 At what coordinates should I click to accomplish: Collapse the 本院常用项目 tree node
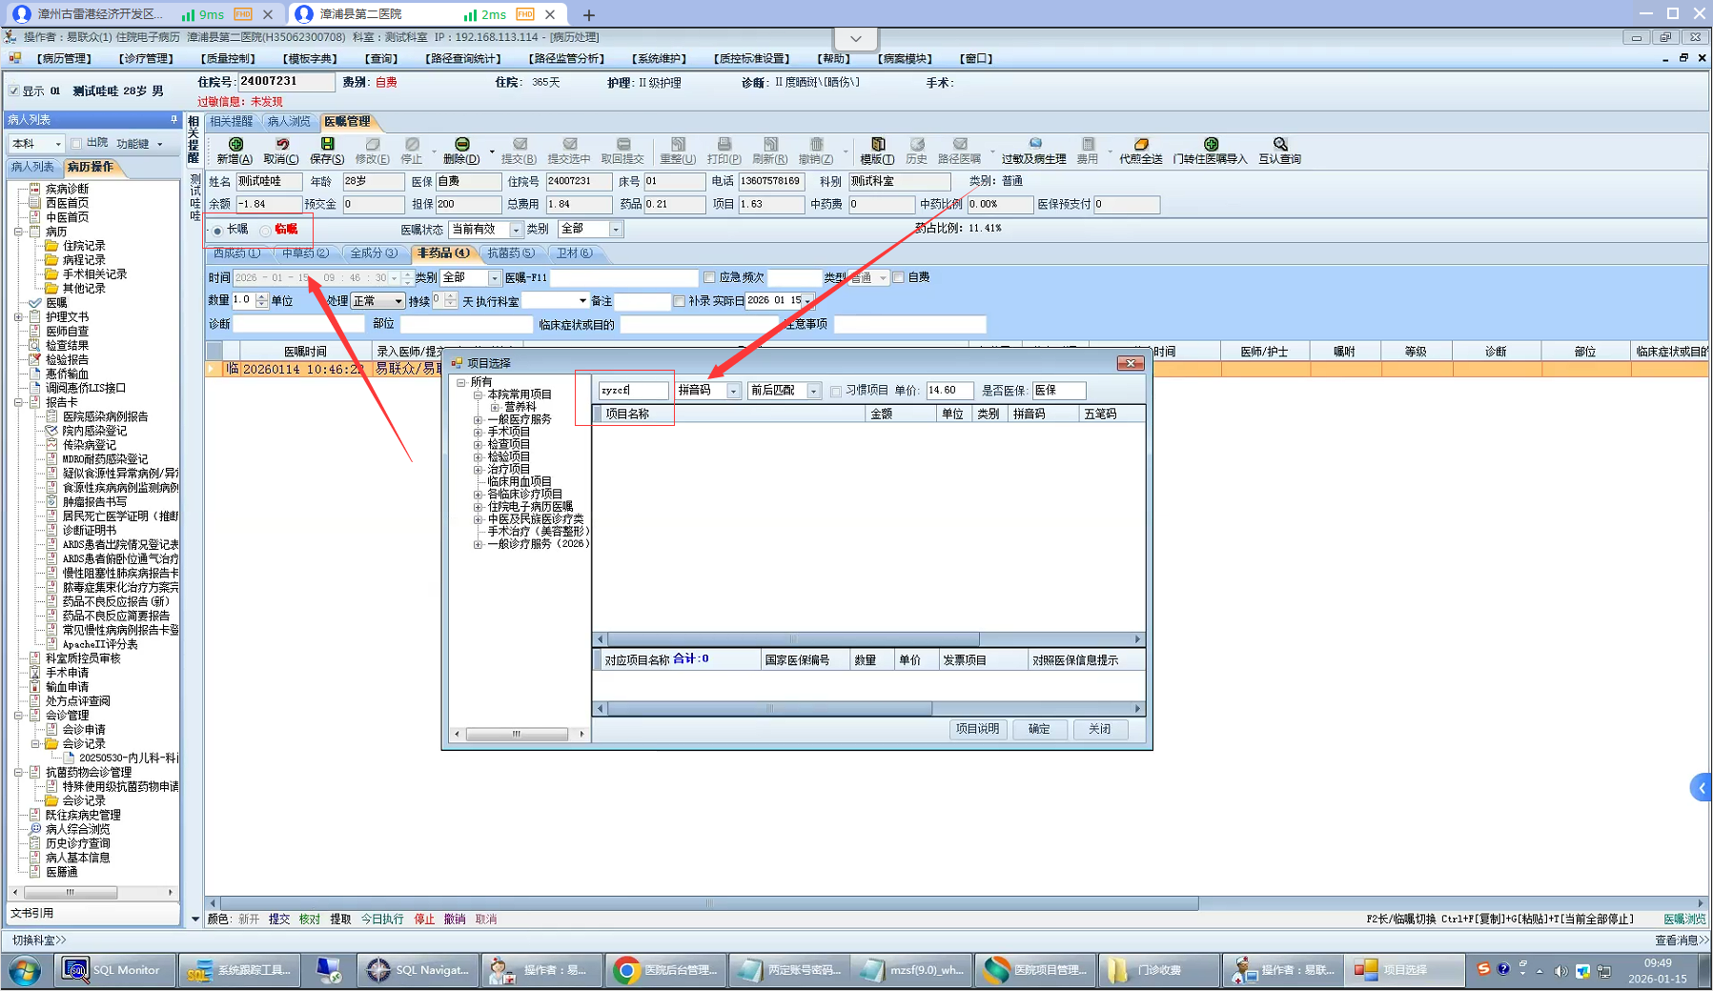tap(478, 394)
